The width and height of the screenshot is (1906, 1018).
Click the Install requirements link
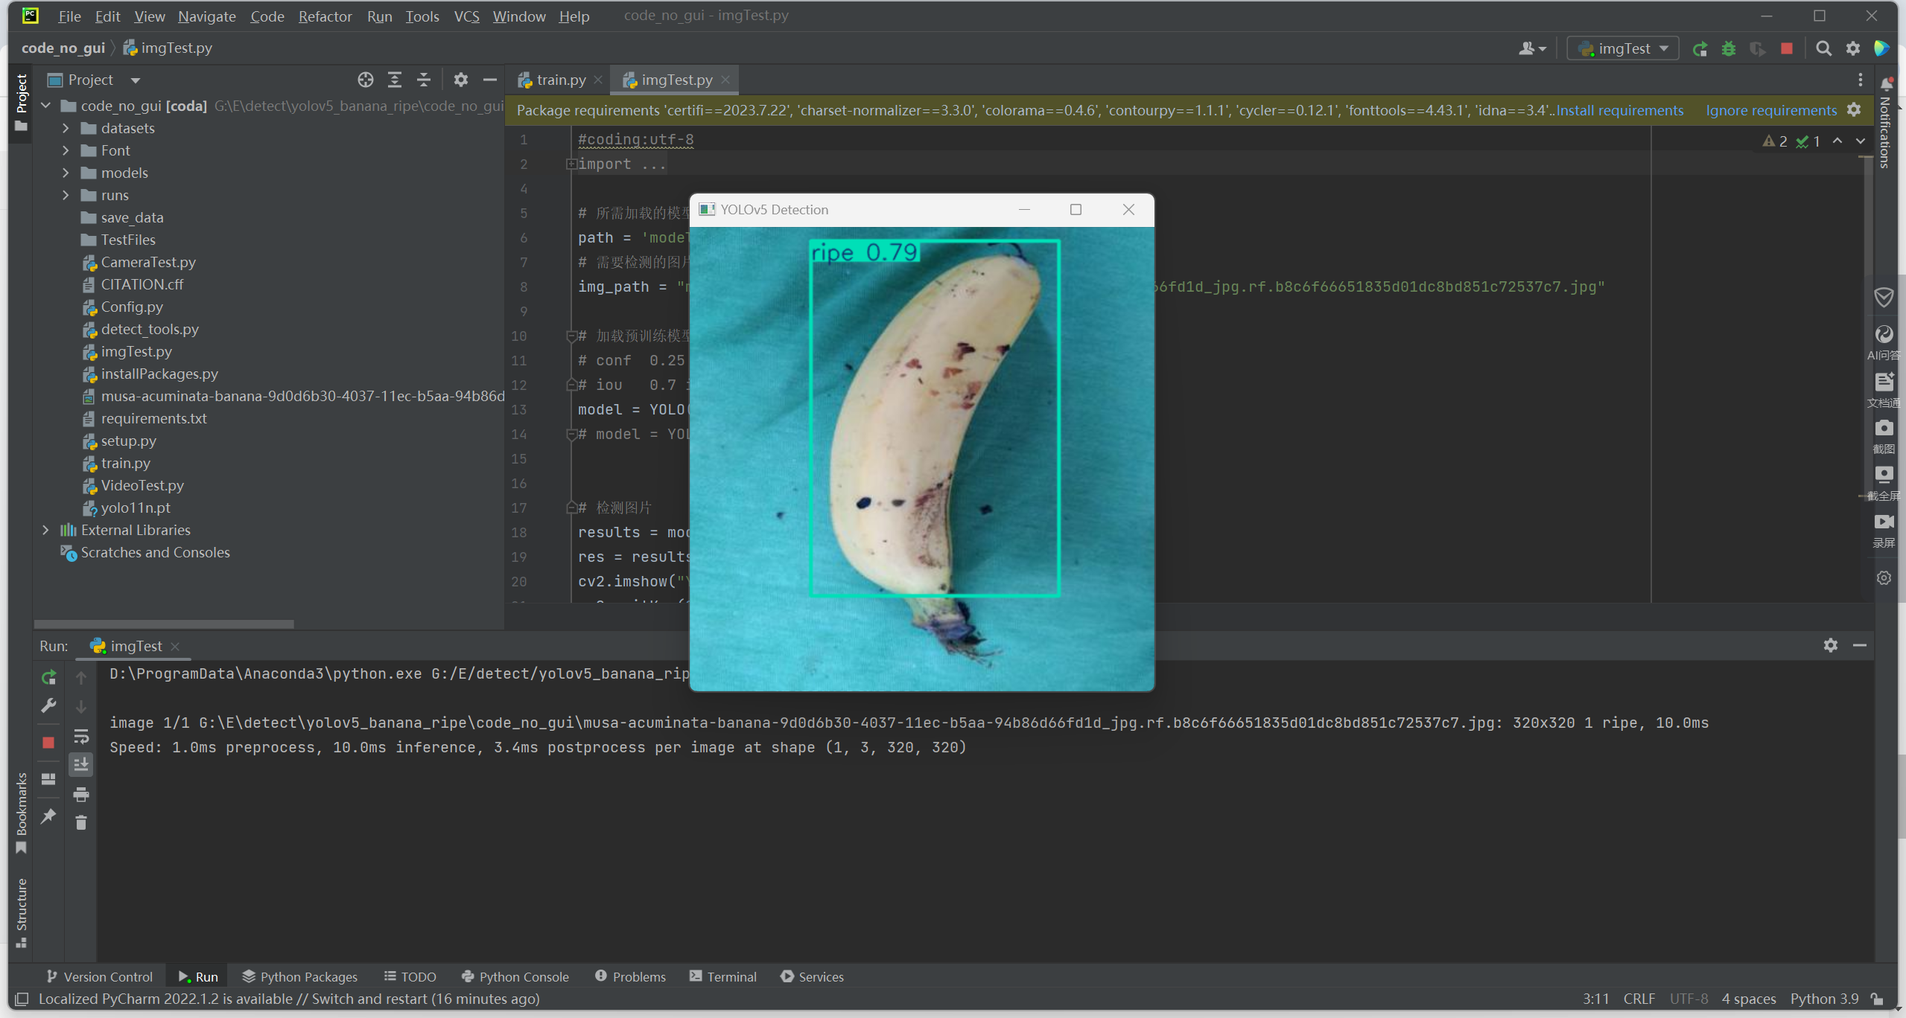[1619, 110]
